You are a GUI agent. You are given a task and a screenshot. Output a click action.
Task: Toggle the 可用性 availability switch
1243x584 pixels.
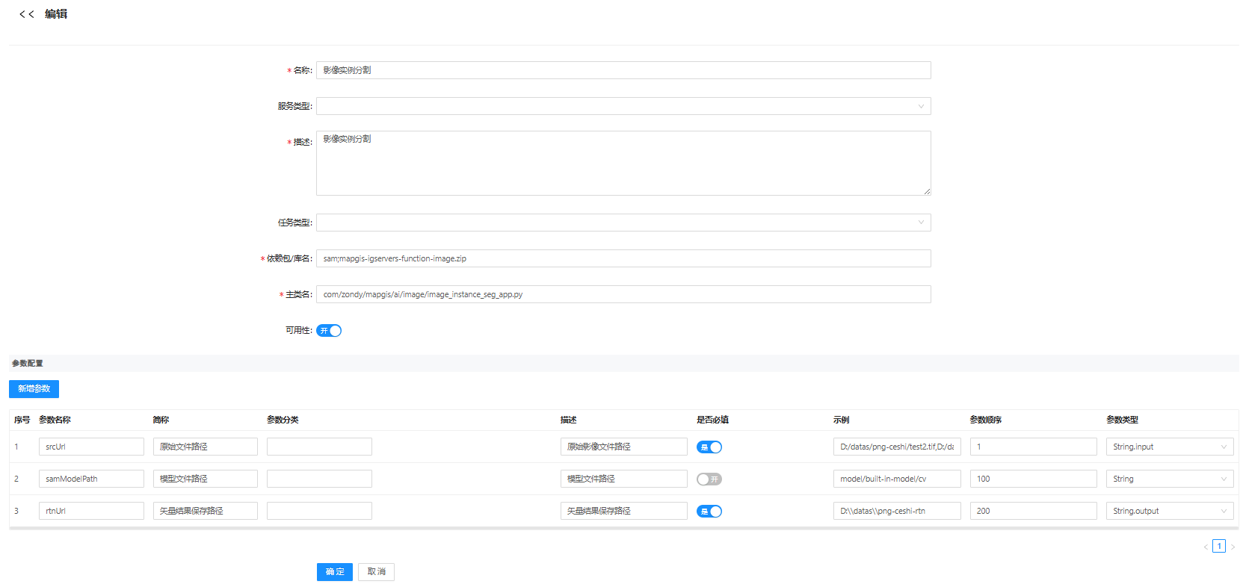coord(329,331)
